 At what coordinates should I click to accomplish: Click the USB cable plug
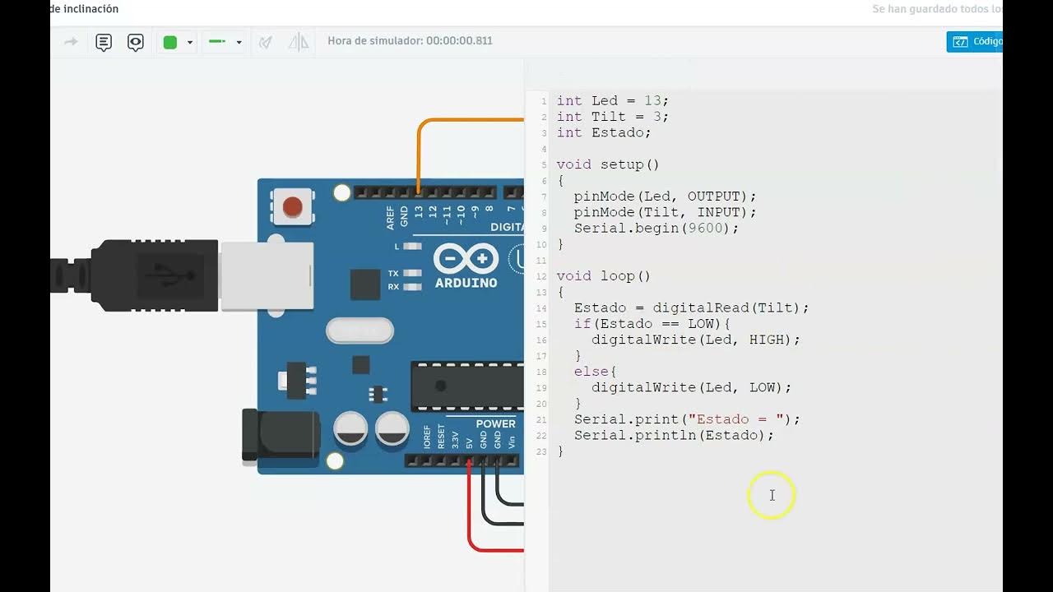tap(154, 275)
